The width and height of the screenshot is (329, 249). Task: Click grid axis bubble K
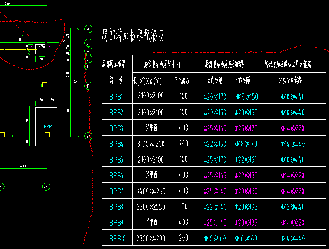pyautogui.click(x=89, y=29)
